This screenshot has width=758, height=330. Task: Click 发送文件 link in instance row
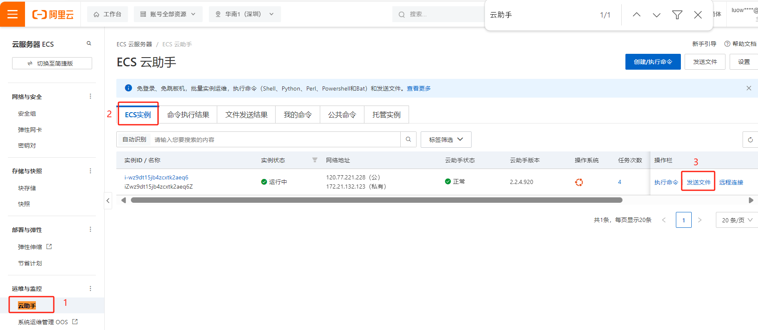pyautogui.click(x=698, y=182)
